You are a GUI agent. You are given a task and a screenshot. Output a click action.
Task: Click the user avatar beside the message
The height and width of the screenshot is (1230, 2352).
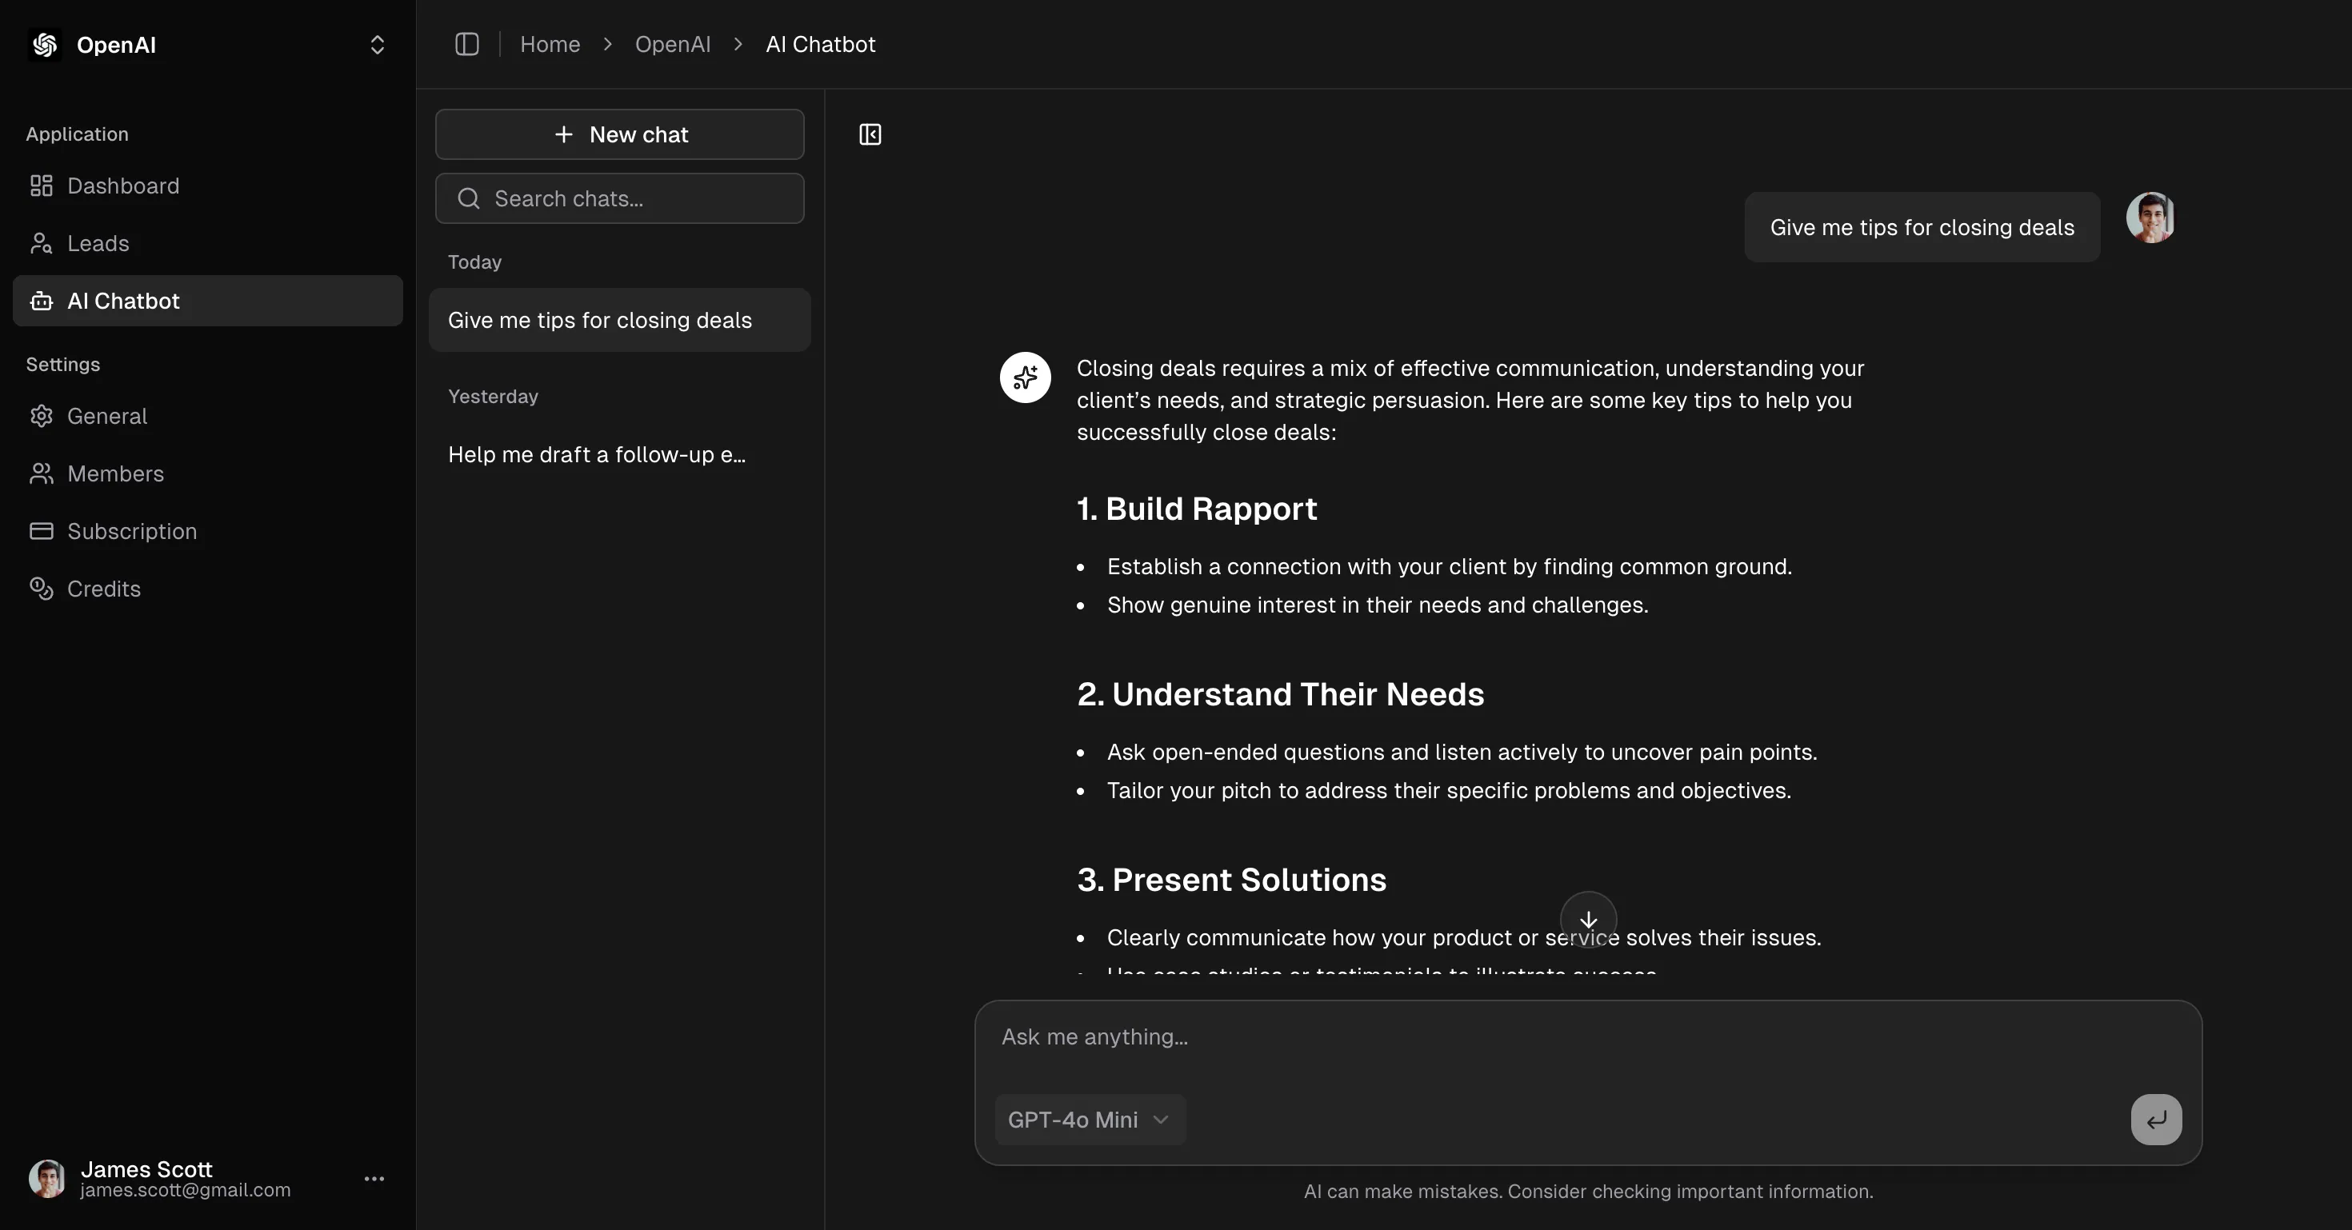point(2150,218)
